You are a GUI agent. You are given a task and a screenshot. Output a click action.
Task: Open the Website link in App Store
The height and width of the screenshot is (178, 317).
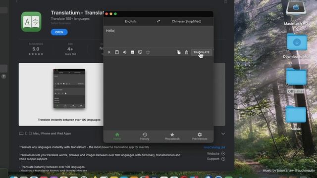[x=216, y=154]
